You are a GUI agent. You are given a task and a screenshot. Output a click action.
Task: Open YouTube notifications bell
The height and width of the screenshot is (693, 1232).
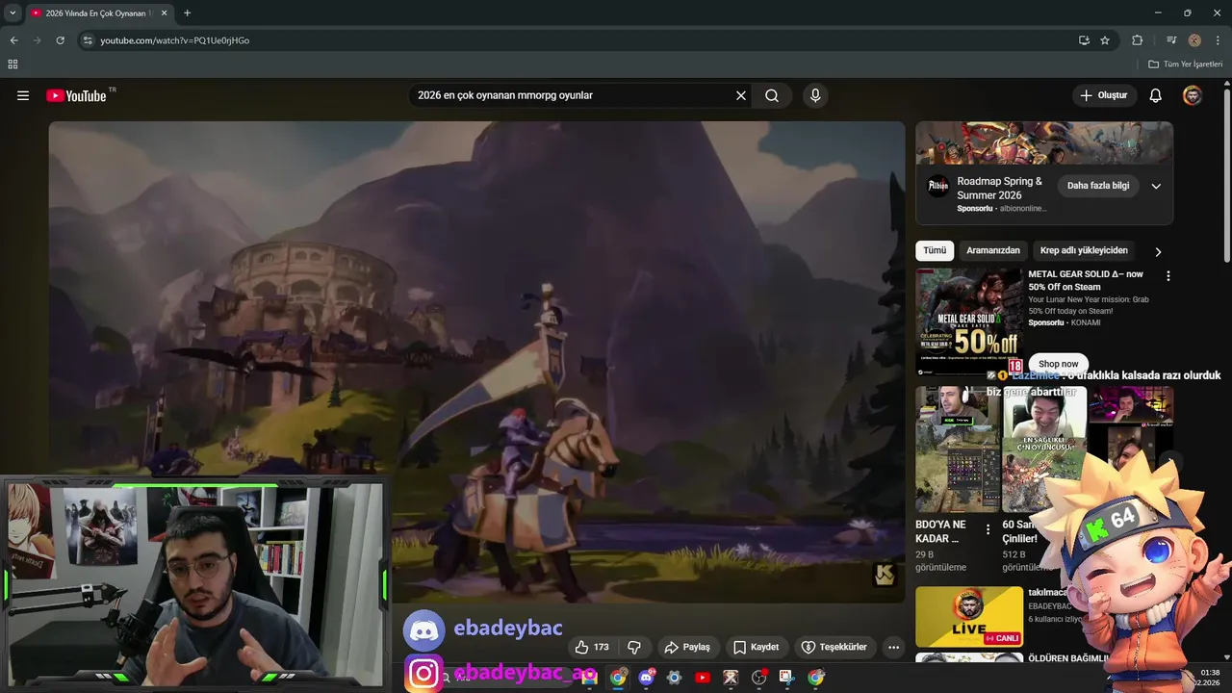tap(1156, 95)
